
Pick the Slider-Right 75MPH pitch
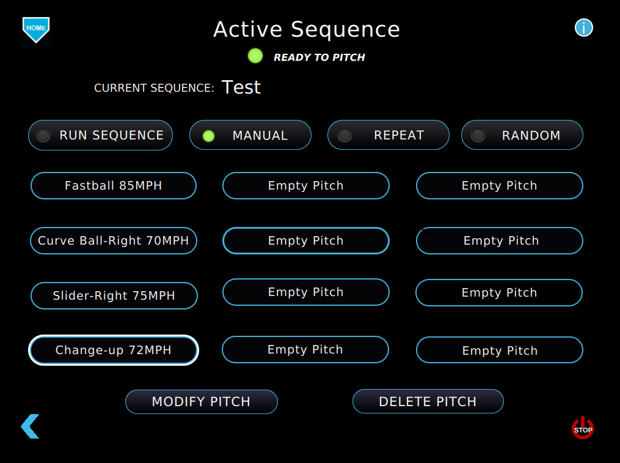114,295
